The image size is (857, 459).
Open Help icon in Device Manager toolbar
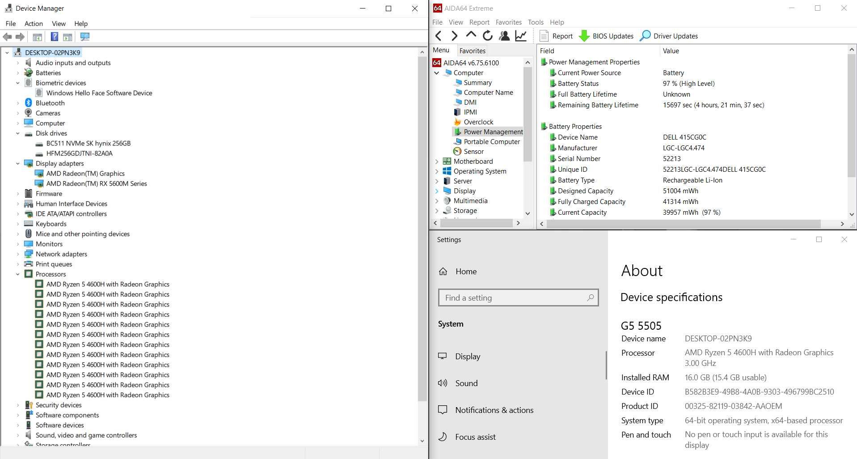click(x=54, y=37)
